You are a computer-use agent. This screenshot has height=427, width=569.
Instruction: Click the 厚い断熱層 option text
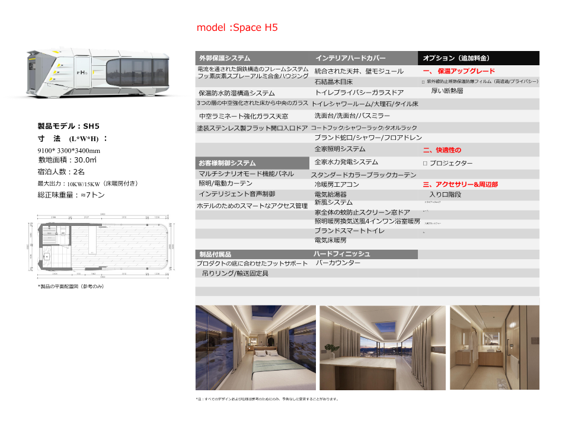pos(447,91)
